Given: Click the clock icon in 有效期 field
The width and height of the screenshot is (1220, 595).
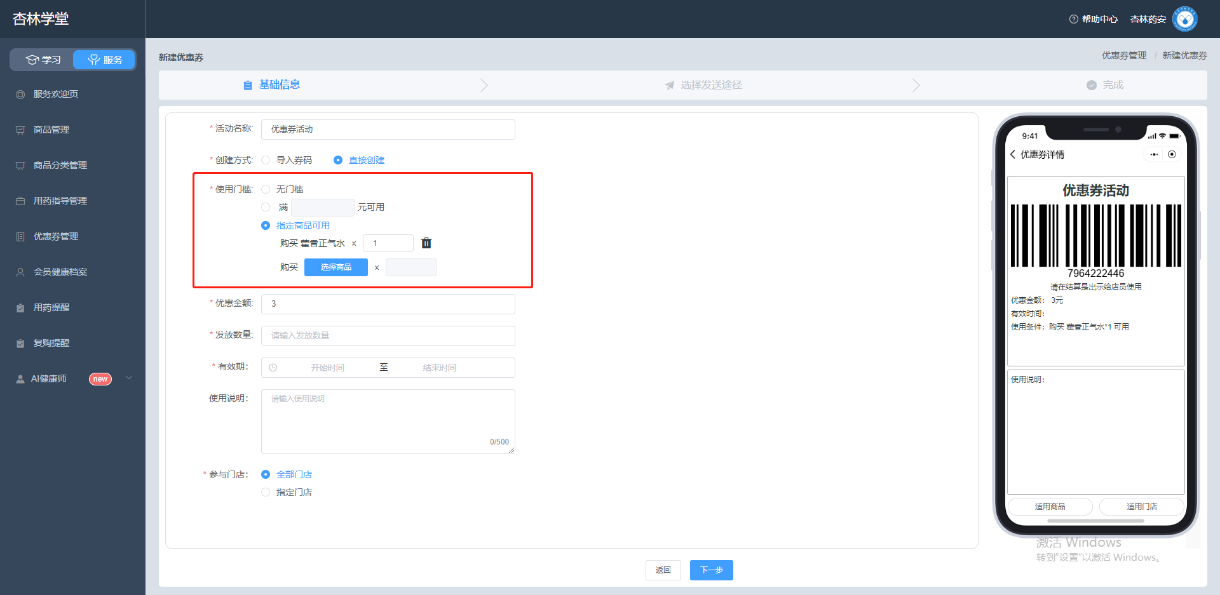Looking at the screenshot, I should click(273, 368).
